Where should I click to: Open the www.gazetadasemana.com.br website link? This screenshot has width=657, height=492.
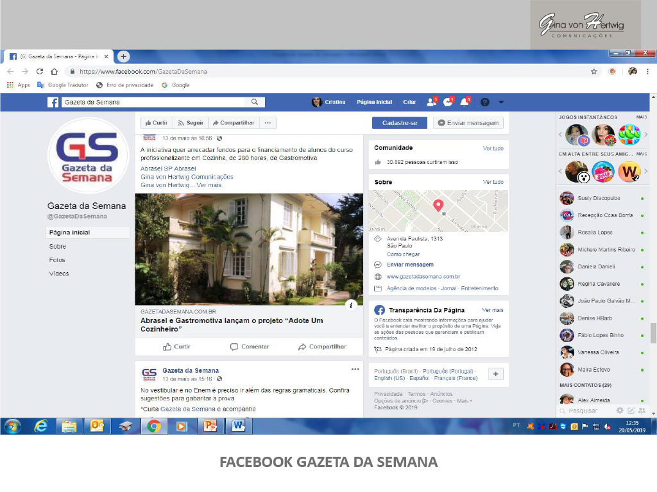click(x=423, y=277)
